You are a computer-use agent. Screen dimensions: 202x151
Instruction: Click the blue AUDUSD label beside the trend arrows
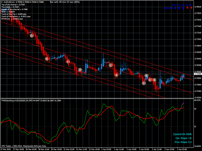168,8
